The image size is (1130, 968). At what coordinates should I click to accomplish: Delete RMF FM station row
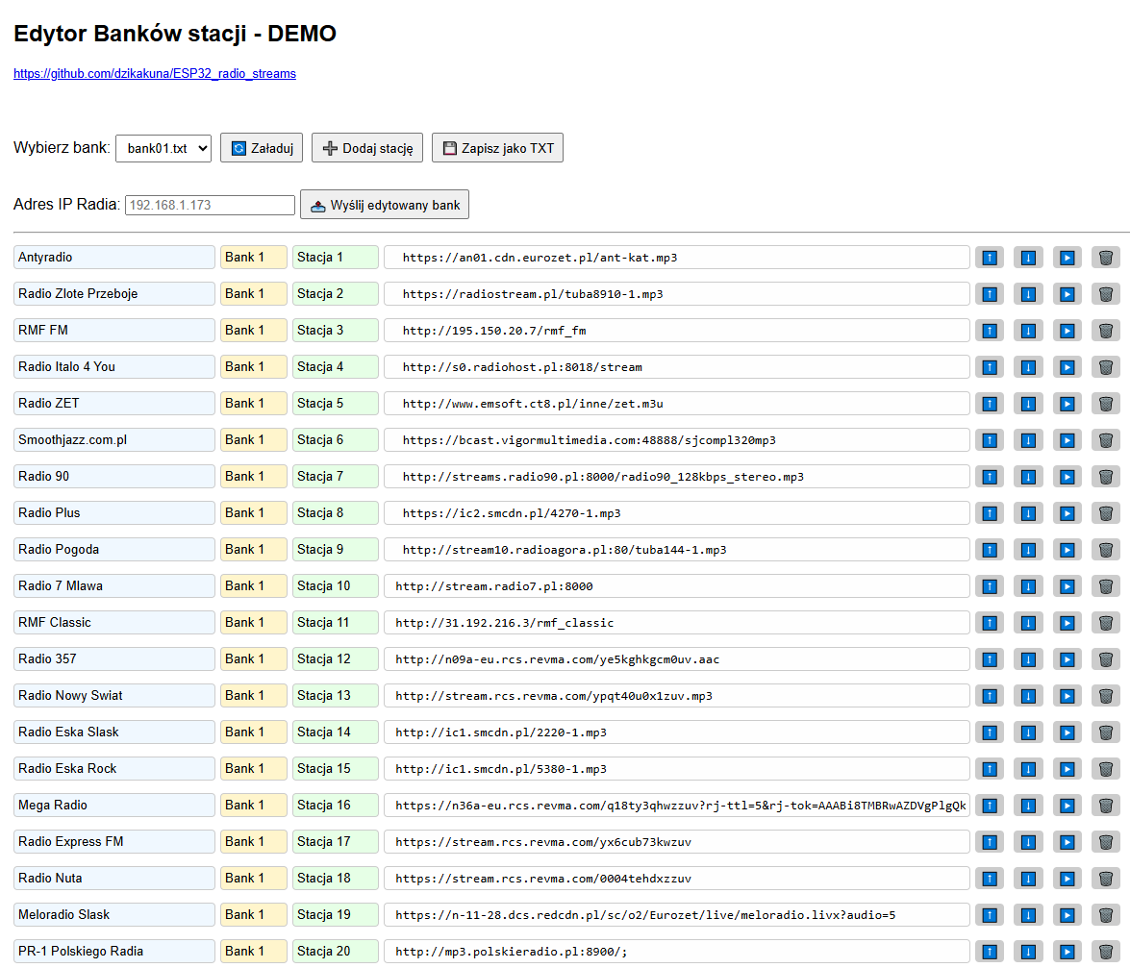coord(1106,331)
